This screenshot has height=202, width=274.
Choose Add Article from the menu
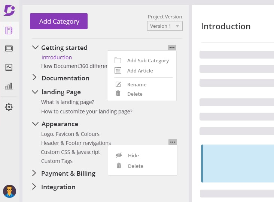(140, 71)
